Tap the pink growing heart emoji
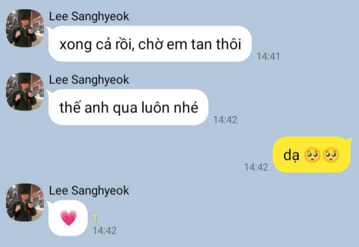 (68, 218)
